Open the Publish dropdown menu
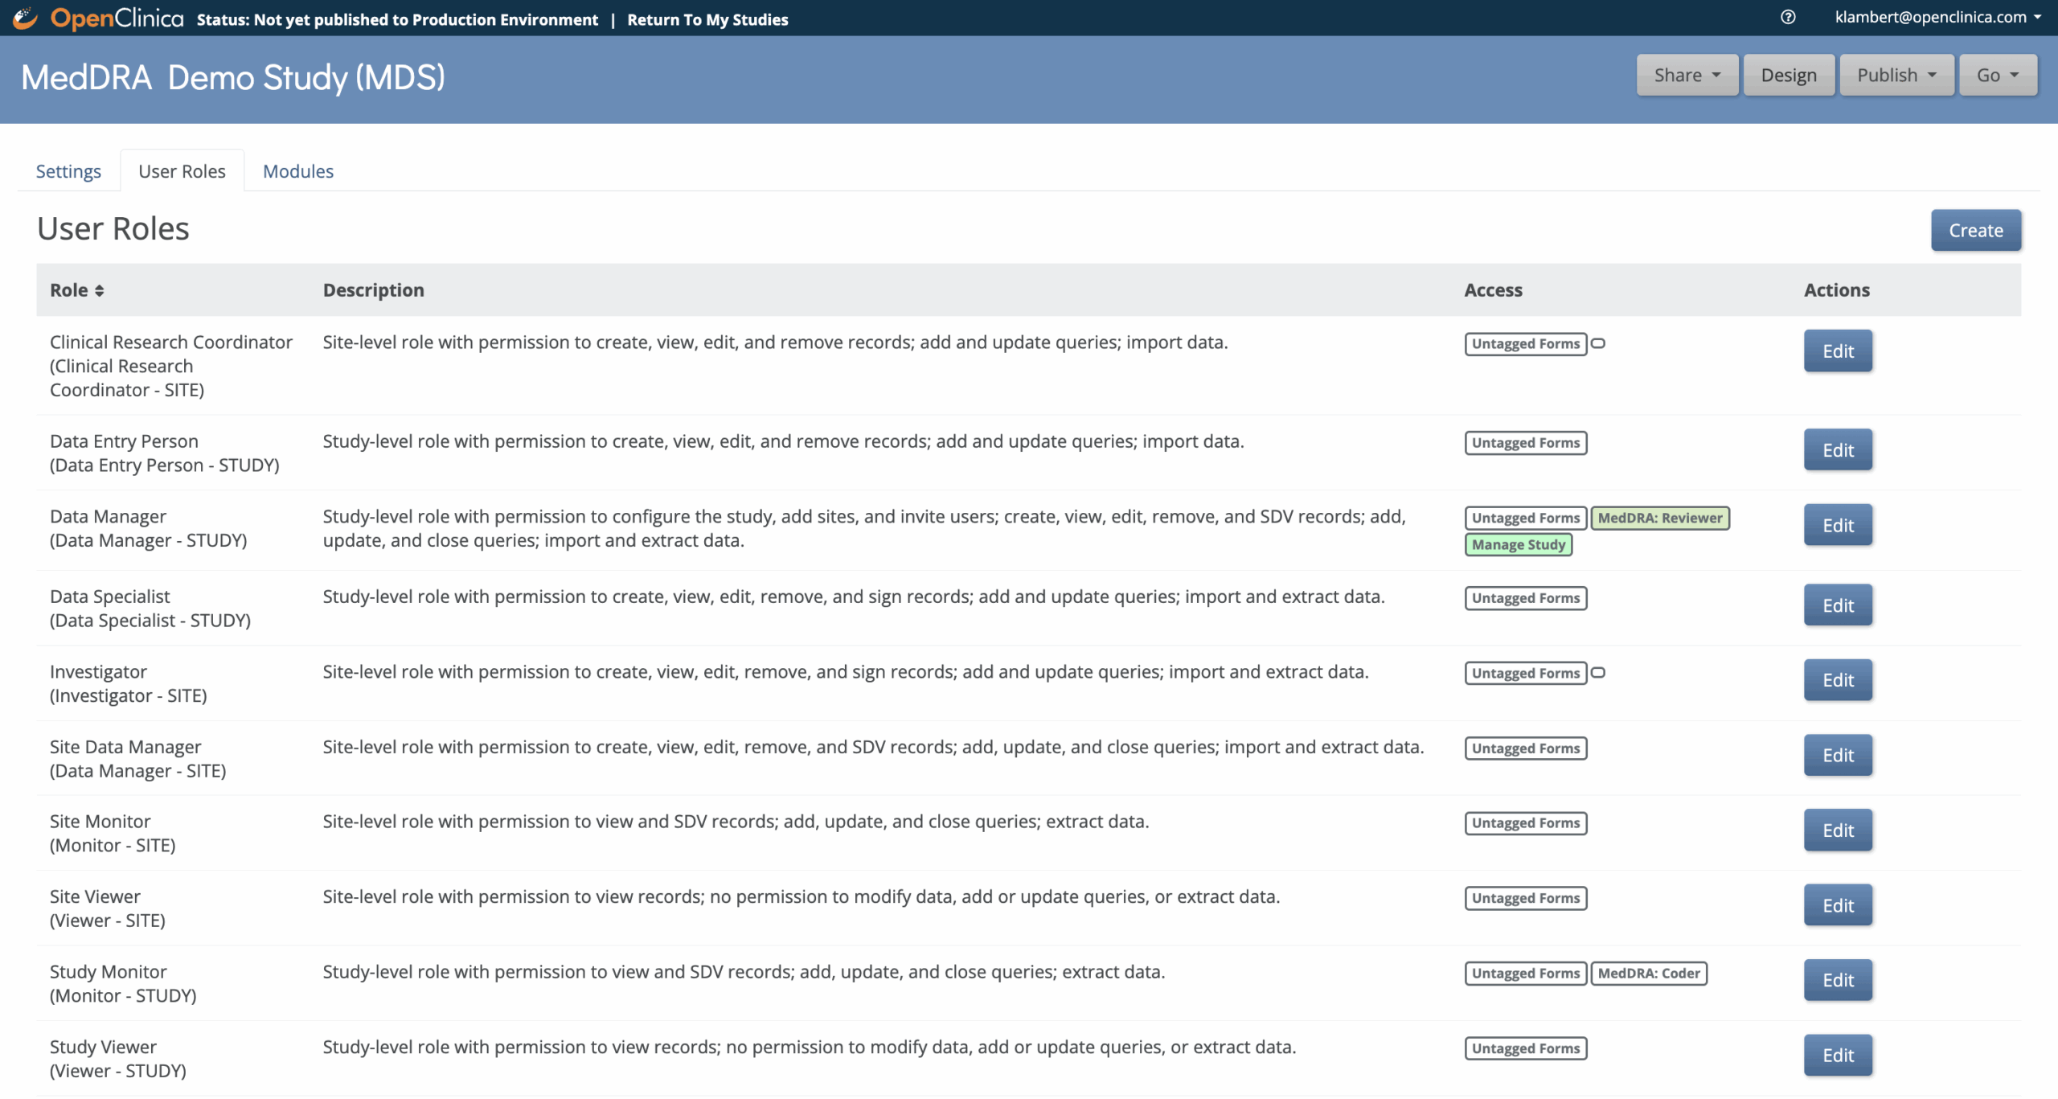Viewport: 2058px width, 1099px height. point(1896,75)
